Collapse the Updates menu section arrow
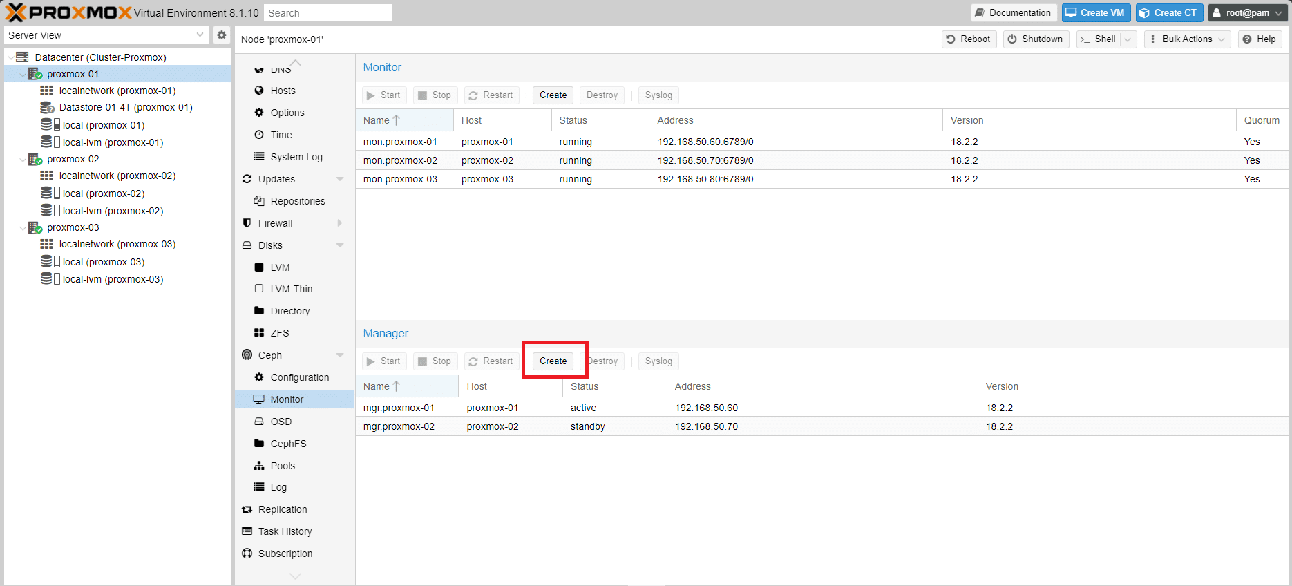Image resolution: width=1292 pixels, height=586 pixels. coord(340,179)
